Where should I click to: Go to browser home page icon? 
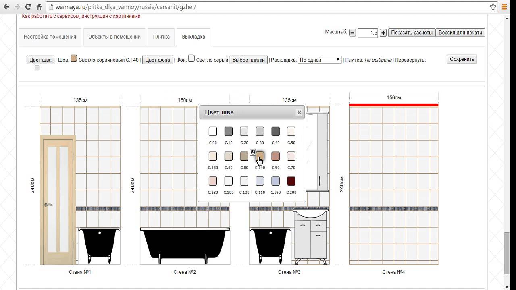(39, 7)
